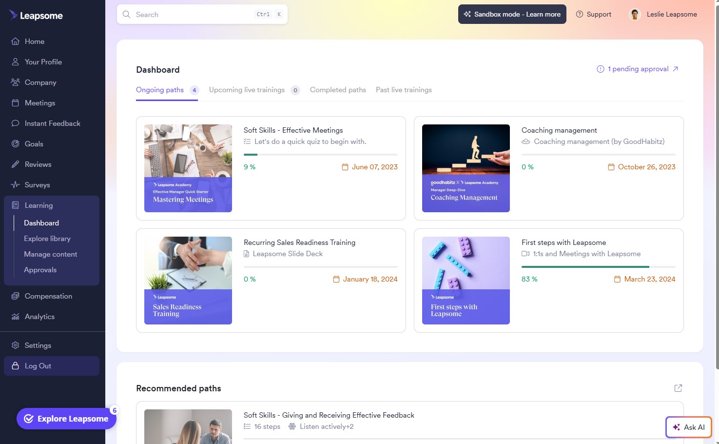This screenshot has width=719, height=444.
Task: Click the skill icon beside Listen actively+2
Action: (292, 426)
